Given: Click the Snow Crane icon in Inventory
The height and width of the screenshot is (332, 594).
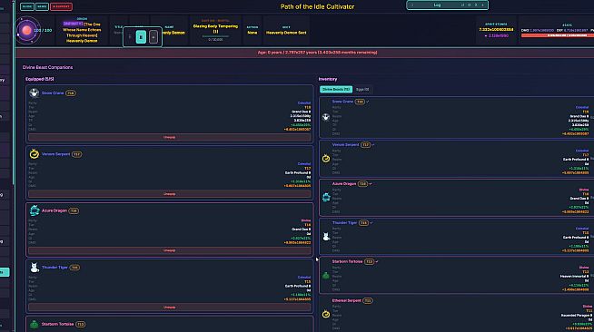Looking at the screenshot, I should [x=326, y=117].
